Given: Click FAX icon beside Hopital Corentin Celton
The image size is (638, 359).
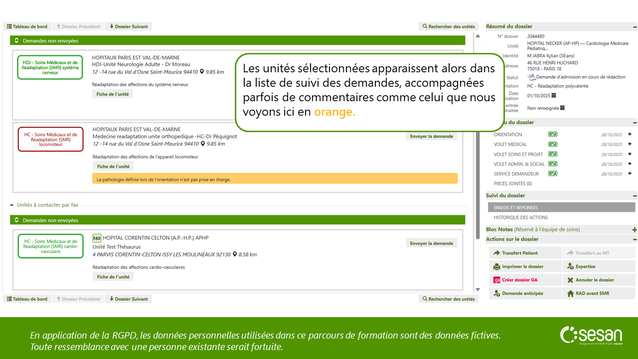Looking at the screenshot, I should (x=97, y=238).
